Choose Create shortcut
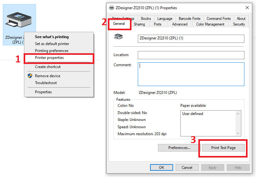 (x=48, y=67)
